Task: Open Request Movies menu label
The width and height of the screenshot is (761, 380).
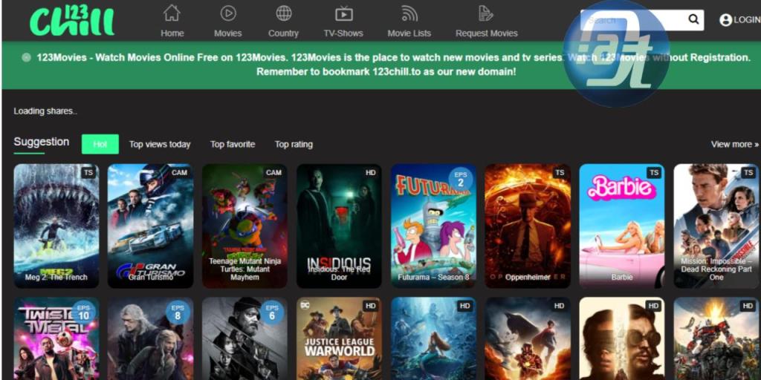Action: (x=486, y=33)
